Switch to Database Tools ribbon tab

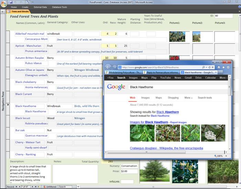(60, 7)
